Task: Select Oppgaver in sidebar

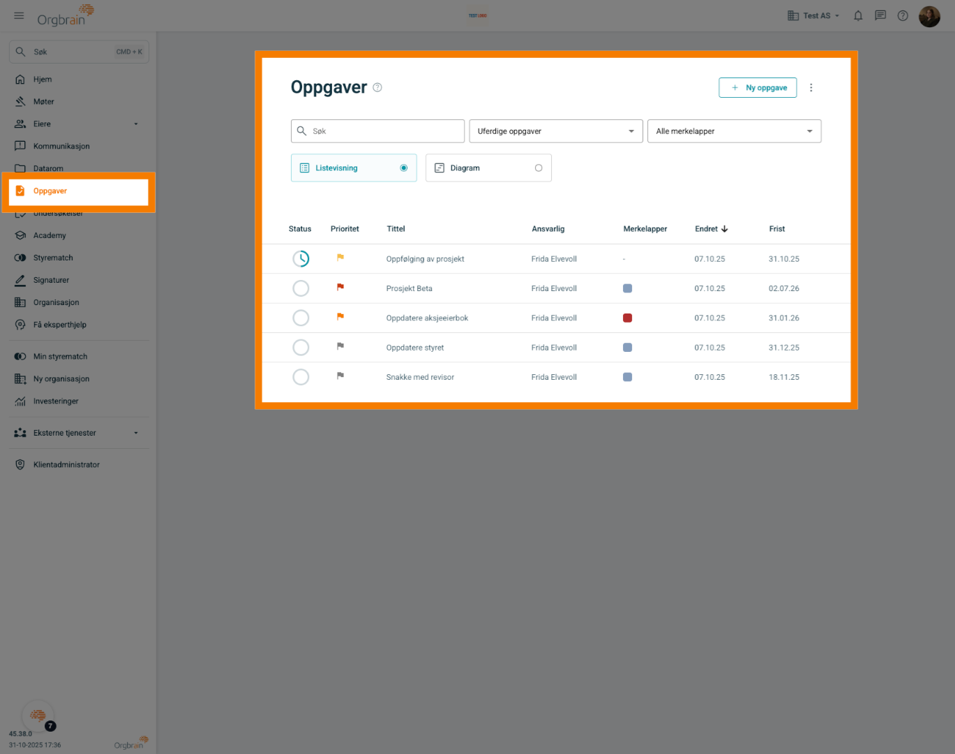Action: click(x=79, y=191)
